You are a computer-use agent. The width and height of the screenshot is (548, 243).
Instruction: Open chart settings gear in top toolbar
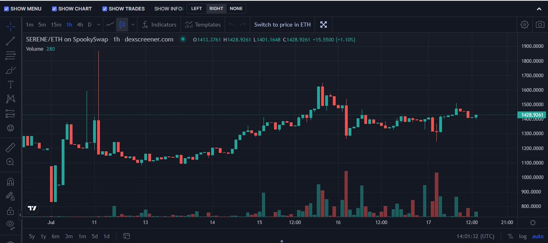click(525, 25)
